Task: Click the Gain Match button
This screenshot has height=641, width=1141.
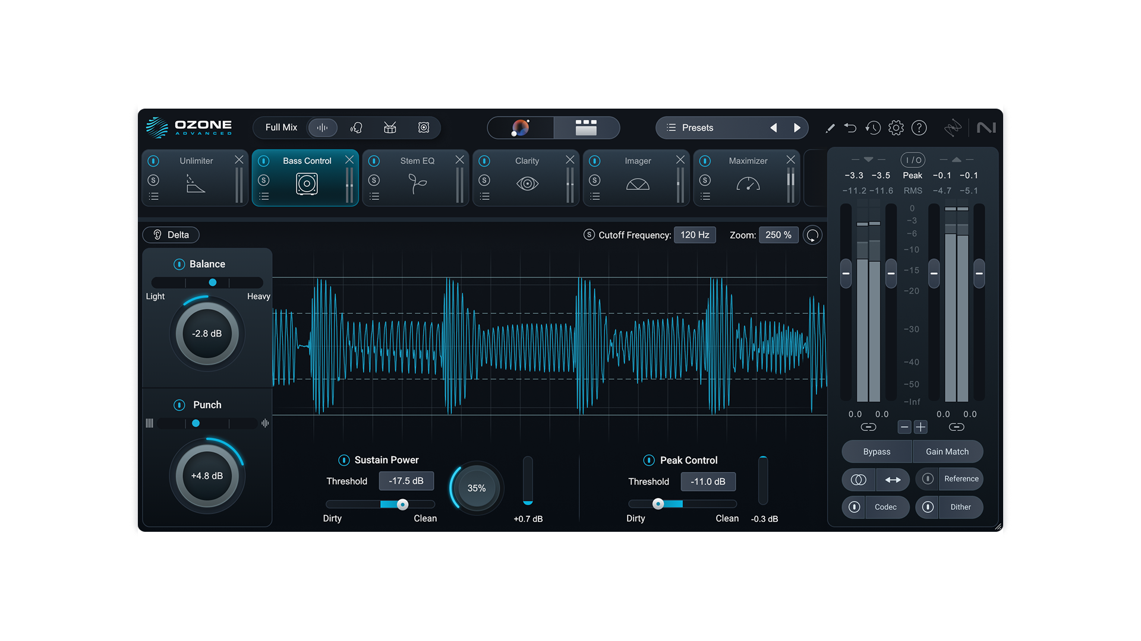Action: click(x=947, y=452)
